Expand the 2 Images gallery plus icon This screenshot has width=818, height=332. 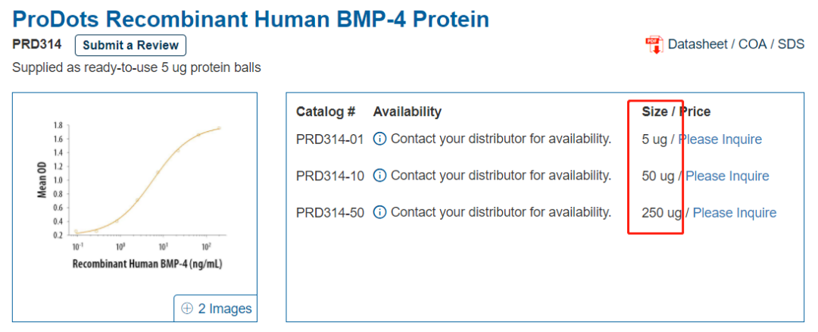click(x=187, y=309)
